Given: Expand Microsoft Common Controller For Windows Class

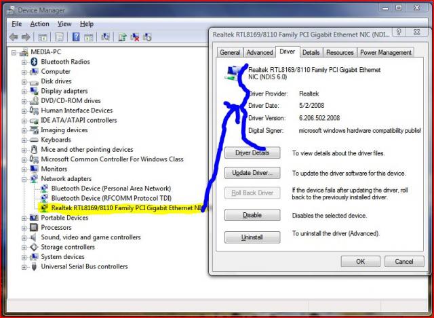Looking at the screenshot, I should tap(24, 160).
